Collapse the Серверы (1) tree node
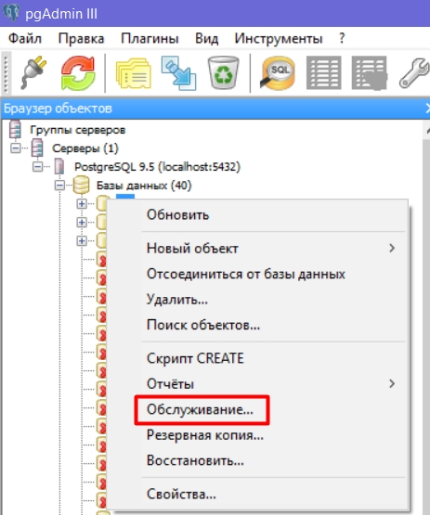The image size is (430, 515). (x=15, y=148)
